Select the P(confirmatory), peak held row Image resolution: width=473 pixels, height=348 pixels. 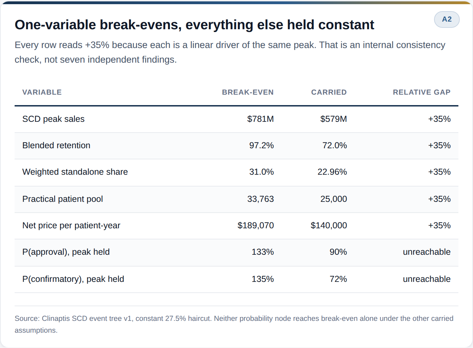coord(236,279)
